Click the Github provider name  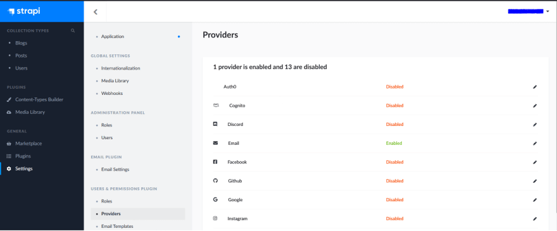235,181
